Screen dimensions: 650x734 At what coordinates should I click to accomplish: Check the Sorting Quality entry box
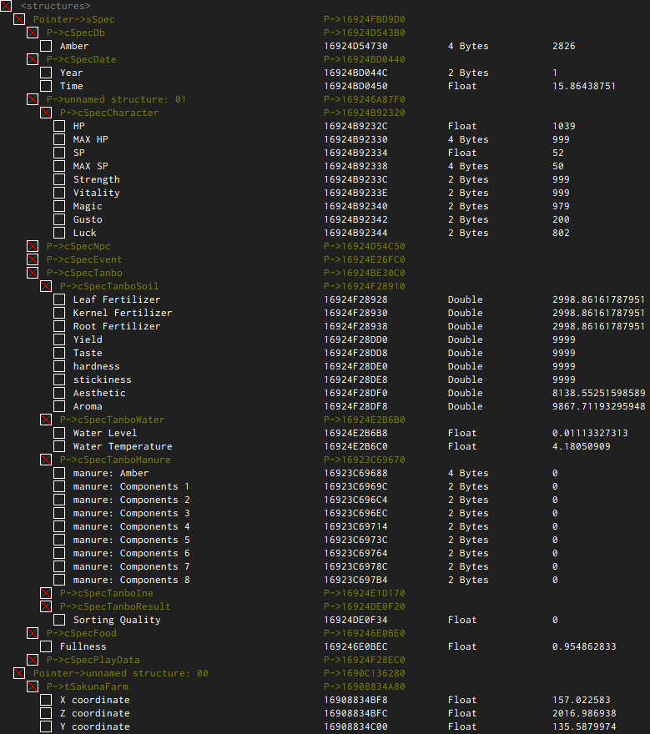59,620
